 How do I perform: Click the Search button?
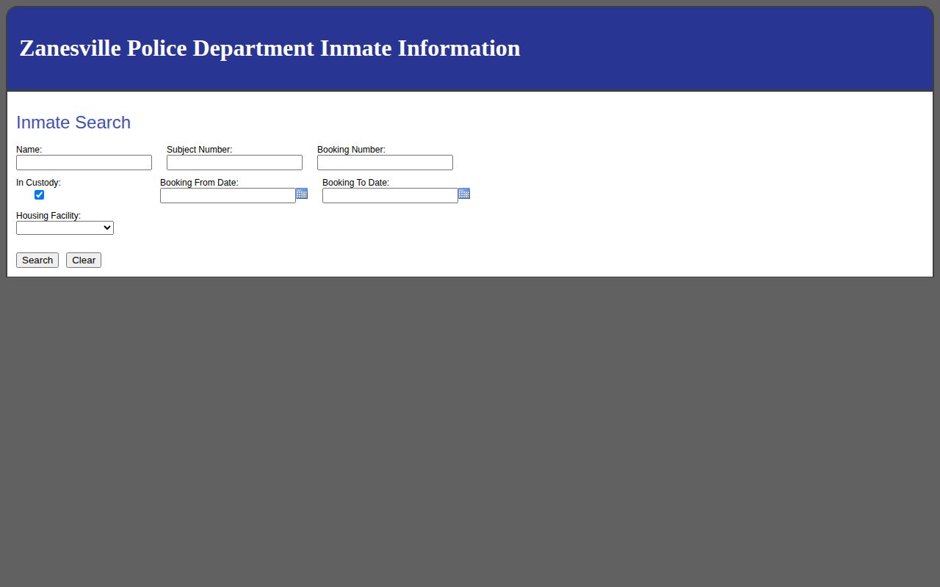click(x=37, y=260)
